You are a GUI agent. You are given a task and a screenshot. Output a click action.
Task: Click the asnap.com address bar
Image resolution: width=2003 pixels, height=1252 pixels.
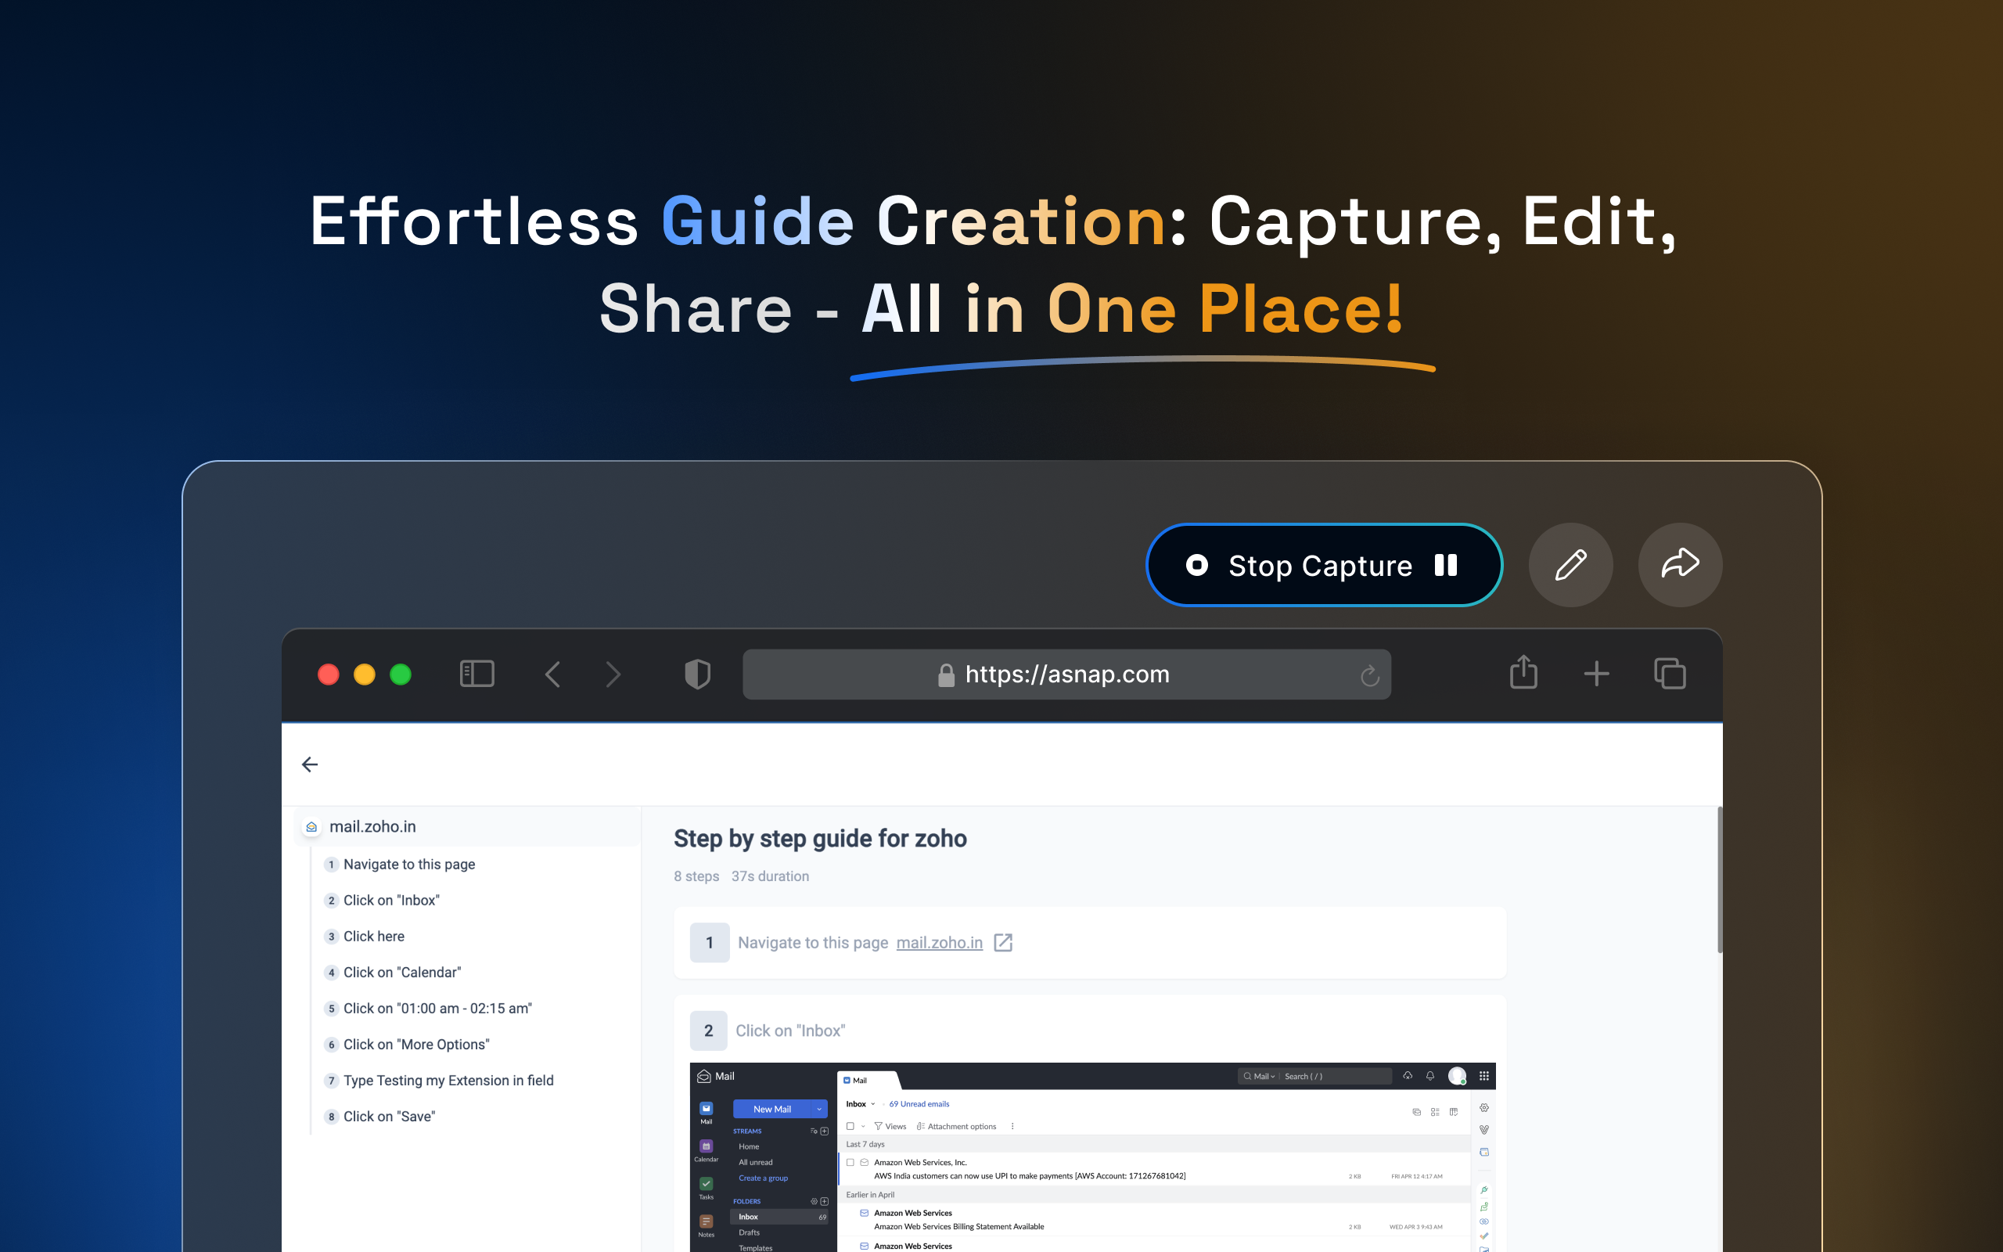[x=1066, y=674]
